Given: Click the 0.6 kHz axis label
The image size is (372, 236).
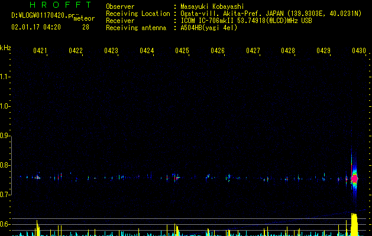Looking at the screenshot, I should [5, 224].
